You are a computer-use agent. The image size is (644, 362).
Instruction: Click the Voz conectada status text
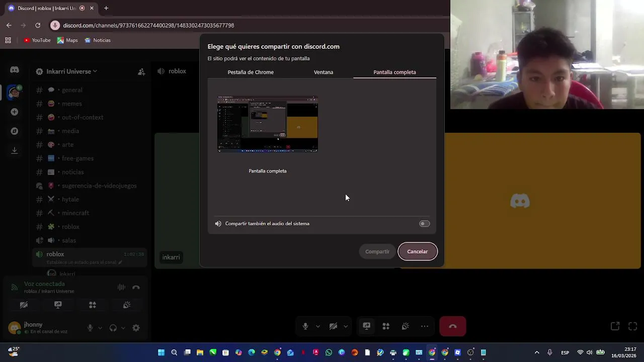[44, 284]
